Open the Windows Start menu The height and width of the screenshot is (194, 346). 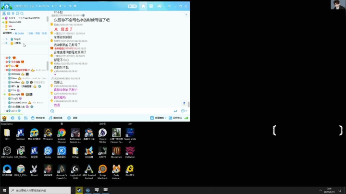pos(4,190)
